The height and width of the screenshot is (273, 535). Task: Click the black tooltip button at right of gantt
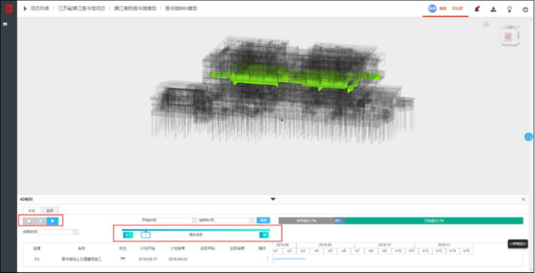[518, 244]
